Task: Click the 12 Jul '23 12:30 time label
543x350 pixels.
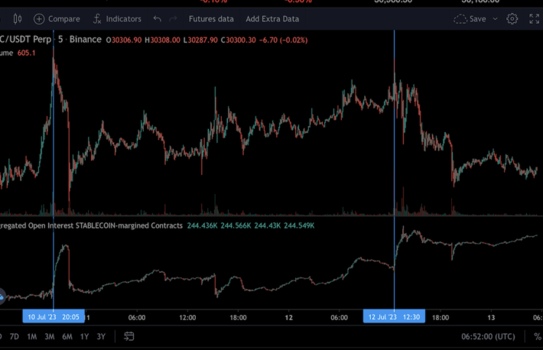Action: [394, 317]
